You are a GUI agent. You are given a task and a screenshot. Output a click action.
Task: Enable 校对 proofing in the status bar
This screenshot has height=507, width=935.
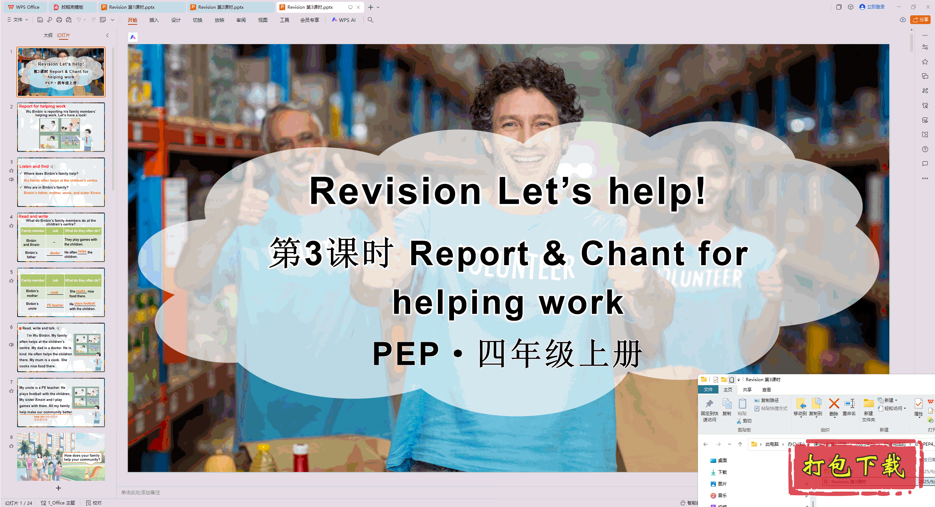click(93, 503)
